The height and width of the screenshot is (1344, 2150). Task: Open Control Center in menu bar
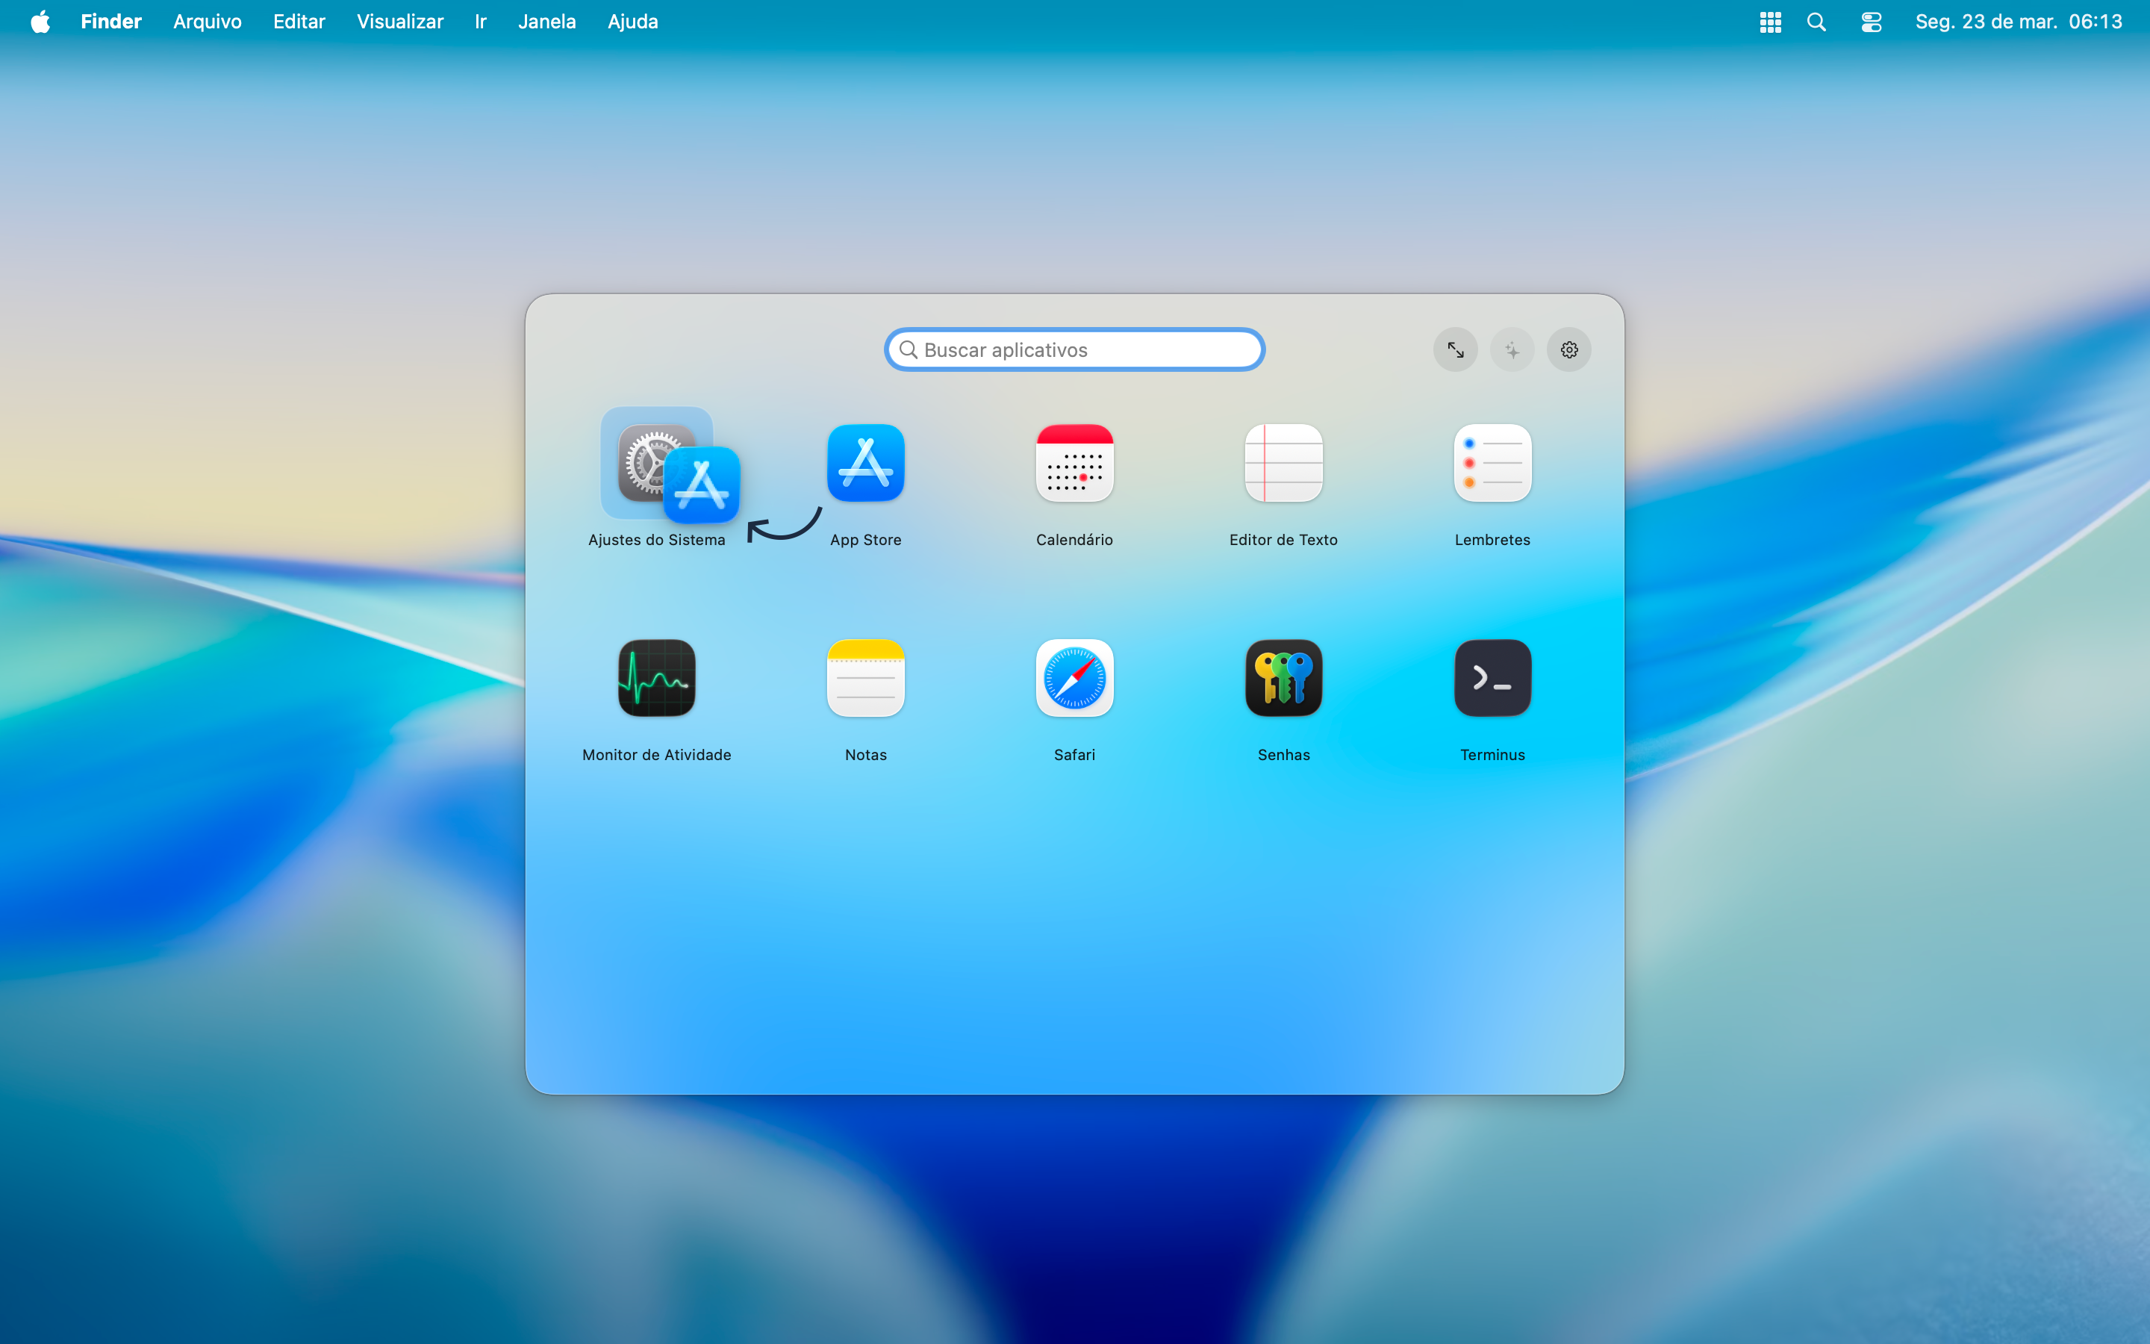point(1871,22)
